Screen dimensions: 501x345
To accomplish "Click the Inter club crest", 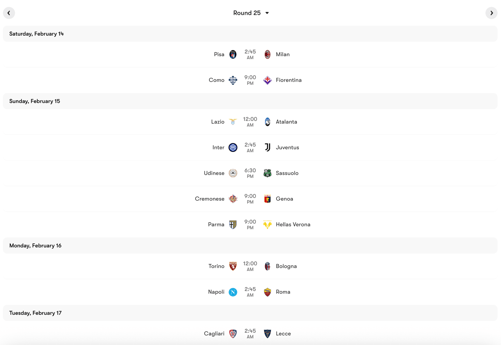I will pyautogui.click(x=233, y=147).
